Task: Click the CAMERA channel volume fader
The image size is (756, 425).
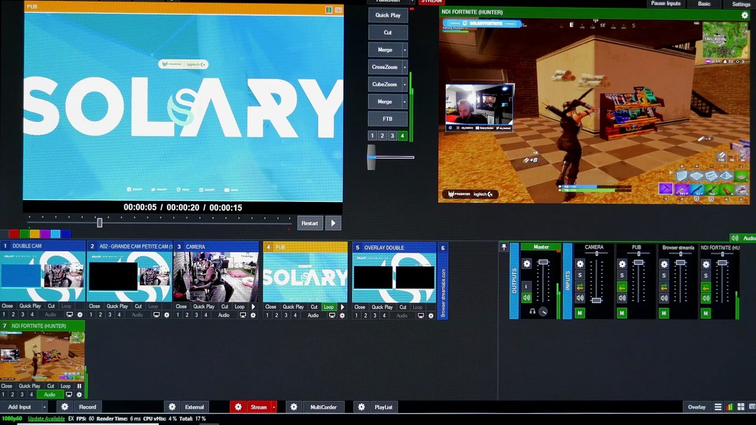Action: click(x=597, y=300)
